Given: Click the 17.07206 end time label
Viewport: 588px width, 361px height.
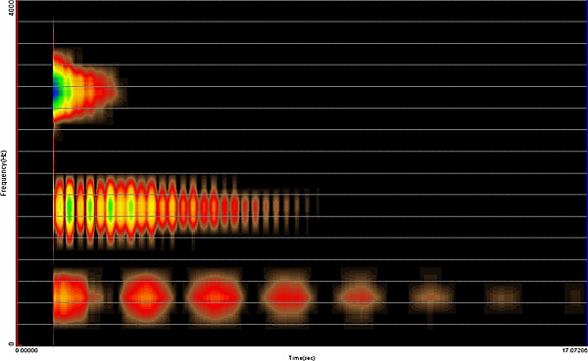Looking at the screenshot, I should pos(575,350).
